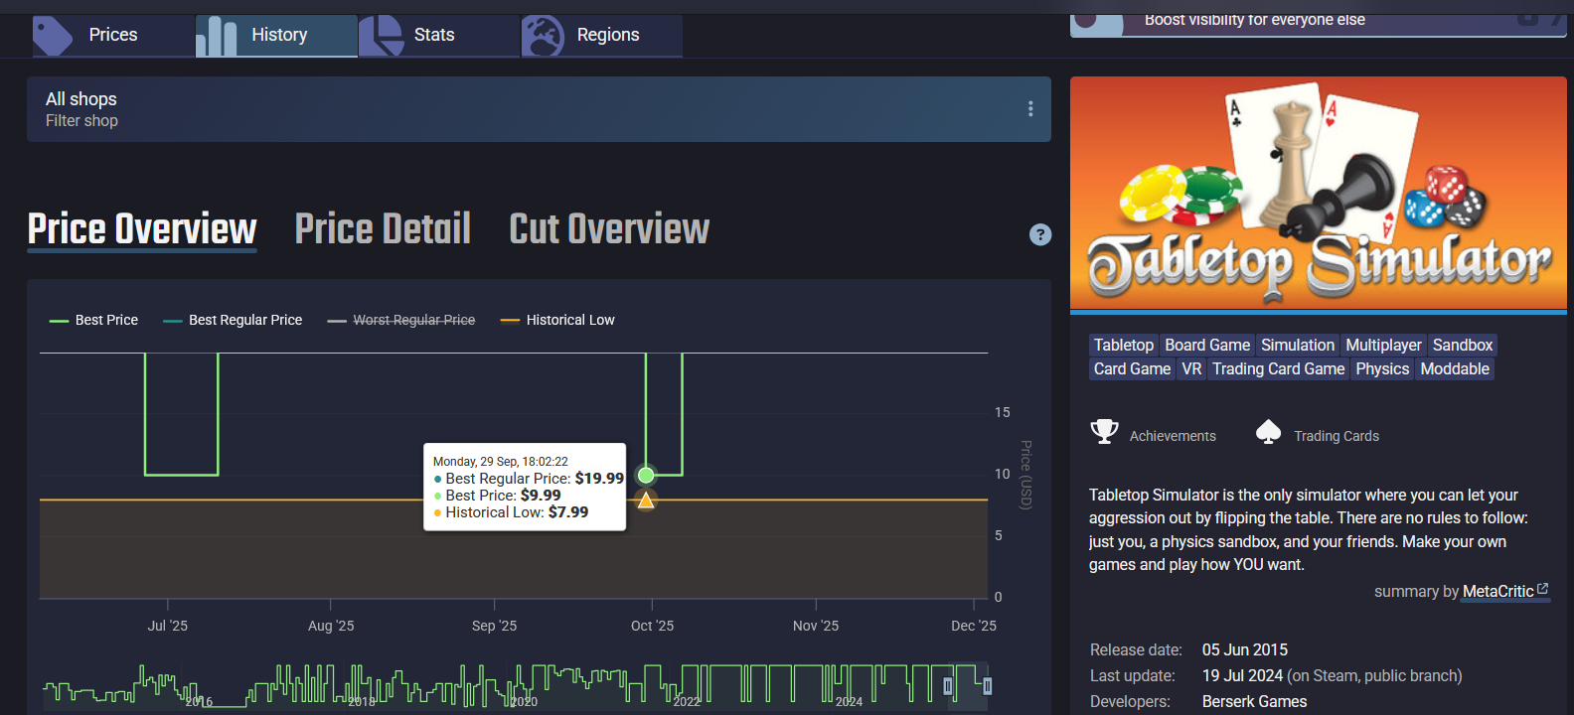Click the tooltip Best Regular Price $19.99 line
This screenshot has height=715, width=1574.
click(x=529, y=478)
